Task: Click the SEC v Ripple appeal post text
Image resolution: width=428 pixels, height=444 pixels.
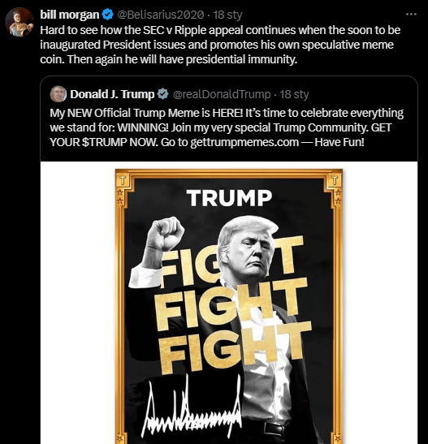Action: click(x=220, y=45)
